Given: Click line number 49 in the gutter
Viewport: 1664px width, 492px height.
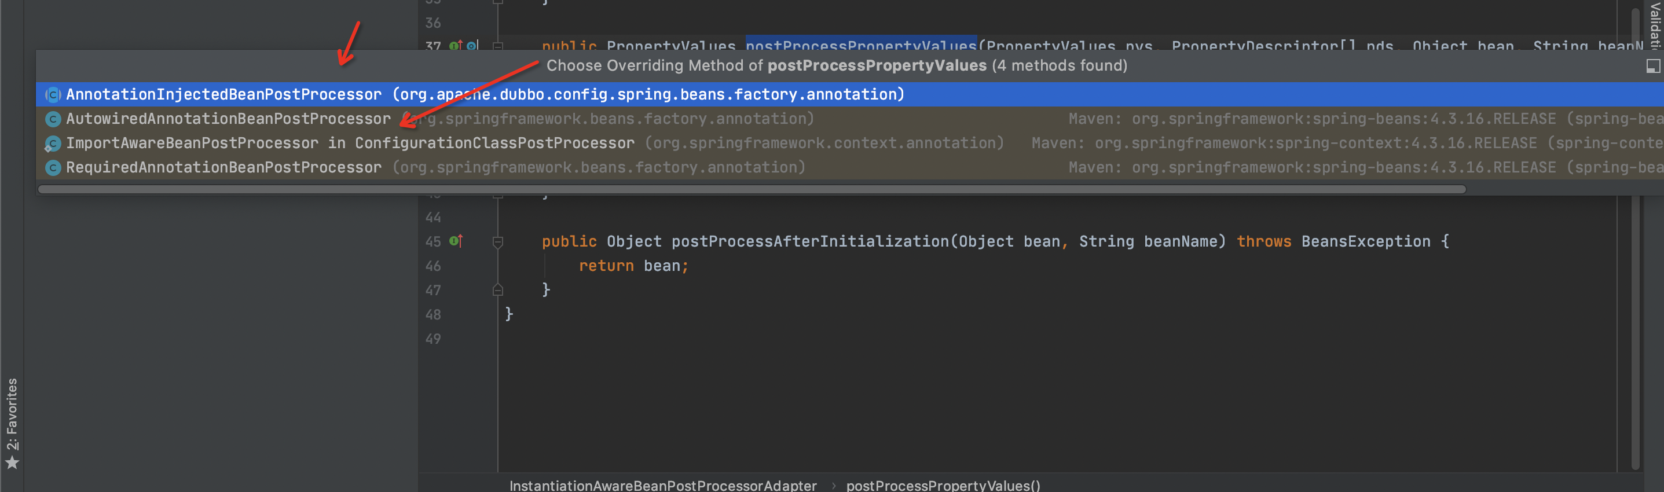Looking at the screenshot, I should tap(433, 339).
